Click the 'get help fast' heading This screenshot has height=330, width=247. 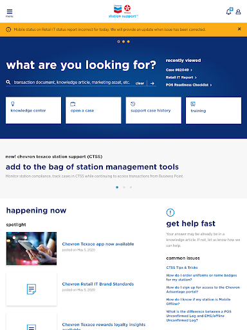tap(190, 224)
